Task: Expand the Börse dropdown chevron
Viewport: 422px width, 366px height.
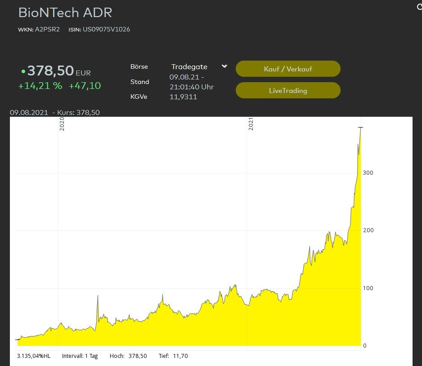Action: click(x=224, y=66)
